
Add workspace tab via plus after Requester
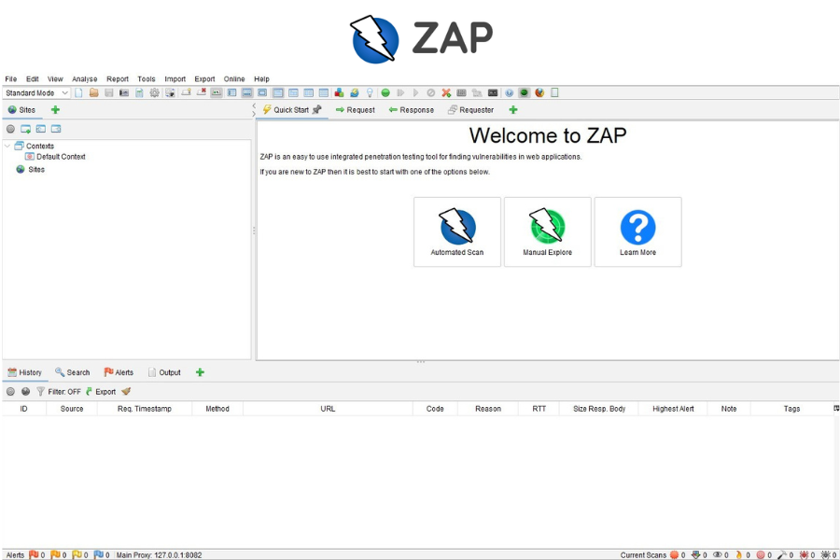pos(513,110)
